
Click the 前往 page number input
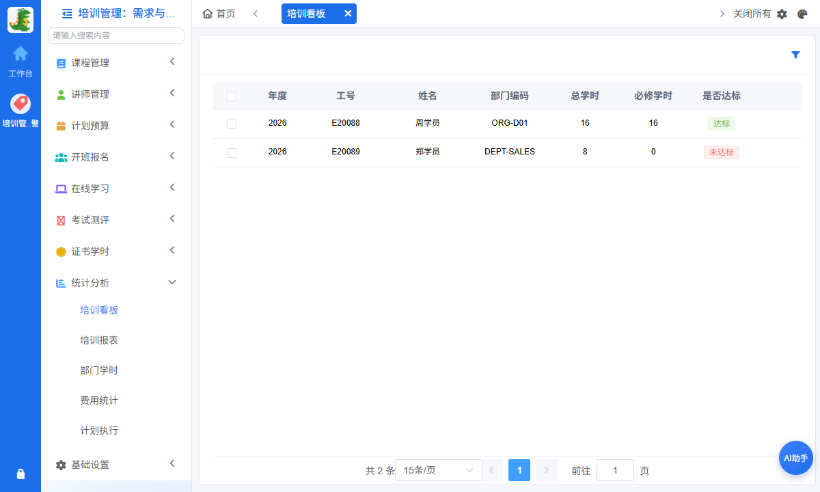pyautogui.click(x=615, y=470)
